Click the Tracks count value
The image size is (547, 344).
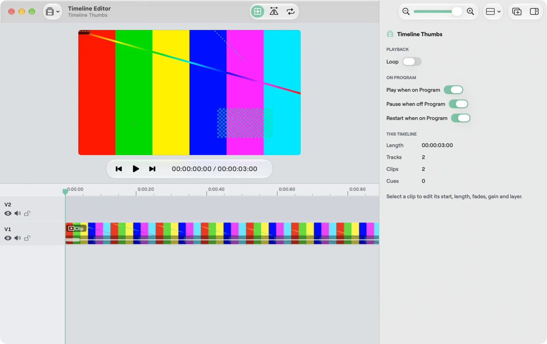click(x=423, y=157)
